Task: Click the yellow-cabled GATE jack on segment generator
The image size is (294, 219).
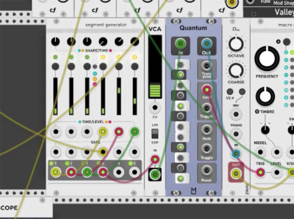Action: [x=103, y=151]
